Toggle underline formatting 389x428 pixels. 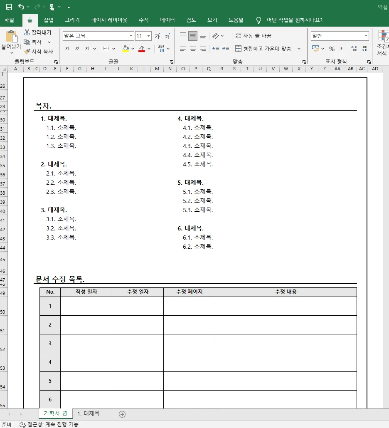click(87, 49)
